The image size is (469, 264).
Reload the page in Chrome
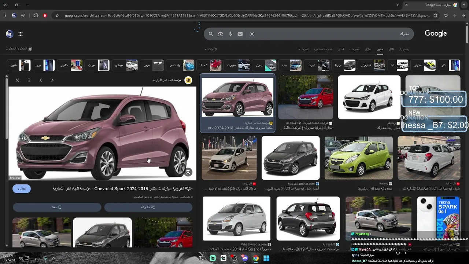446,15
